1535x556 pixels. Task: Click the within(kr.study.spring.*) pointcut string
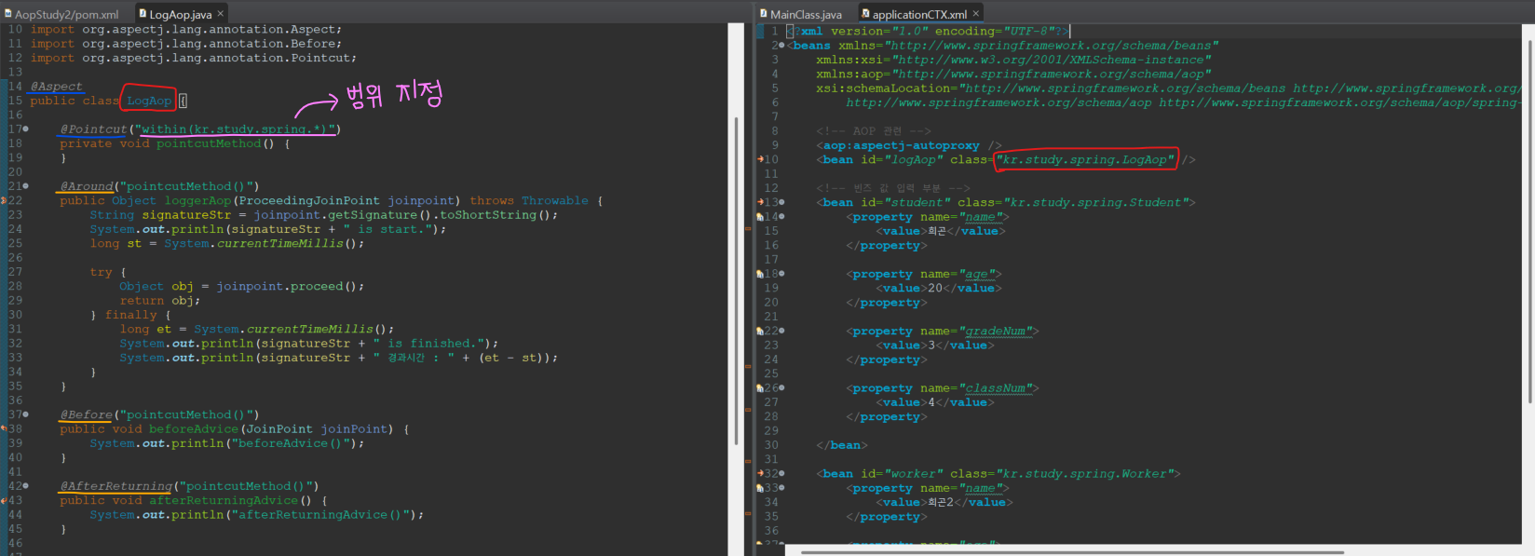point(235,129)
